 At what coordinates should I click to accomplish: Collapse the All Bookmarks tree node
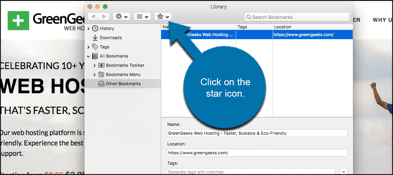(x=89, y=56)
